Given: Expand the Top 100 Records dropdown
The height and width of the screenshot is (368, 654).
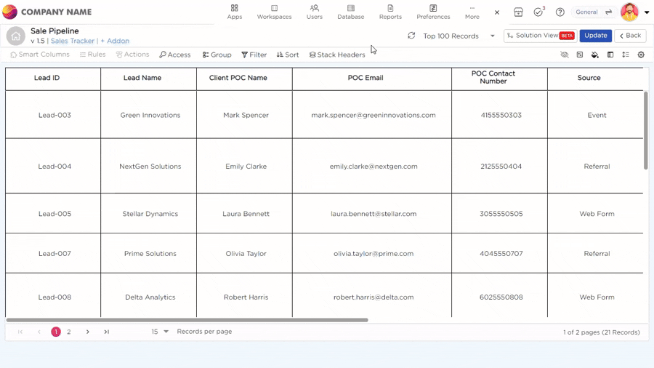Looking at the screenshot, I should tap(492, 36).
